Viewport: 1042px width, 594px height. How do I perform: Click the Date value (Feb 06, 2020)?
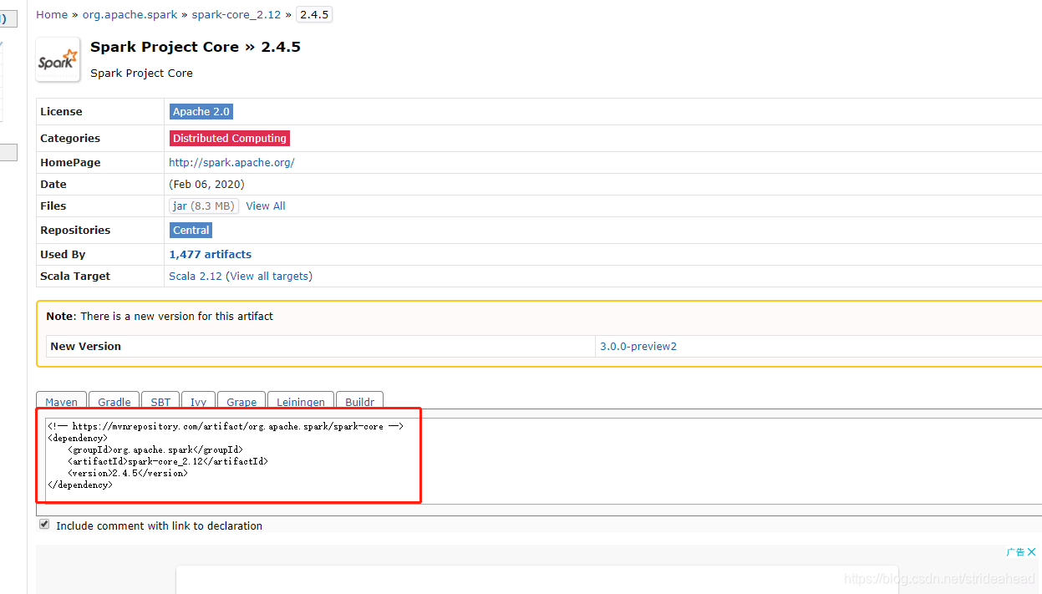pyautogui.click(x=206, y=184)
